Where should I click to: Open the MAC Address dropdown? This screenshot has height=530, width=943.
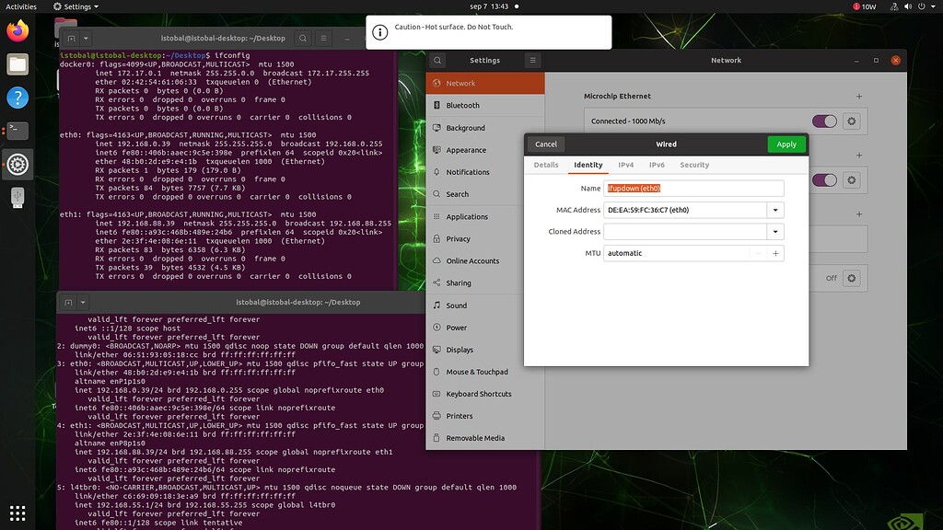(775, 209)
